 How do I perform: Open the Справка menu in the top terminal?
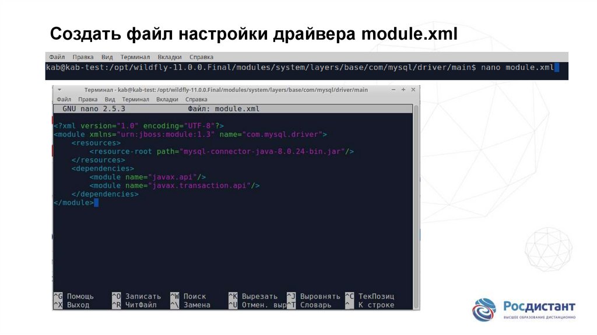click(201, 57)
